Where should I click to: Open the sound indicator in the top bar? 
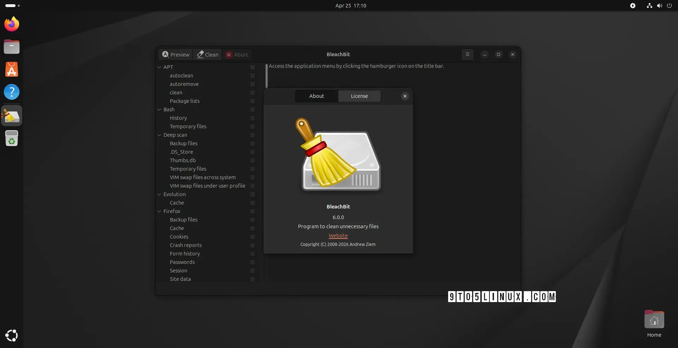pyautogui.click(x=659, y=6)
